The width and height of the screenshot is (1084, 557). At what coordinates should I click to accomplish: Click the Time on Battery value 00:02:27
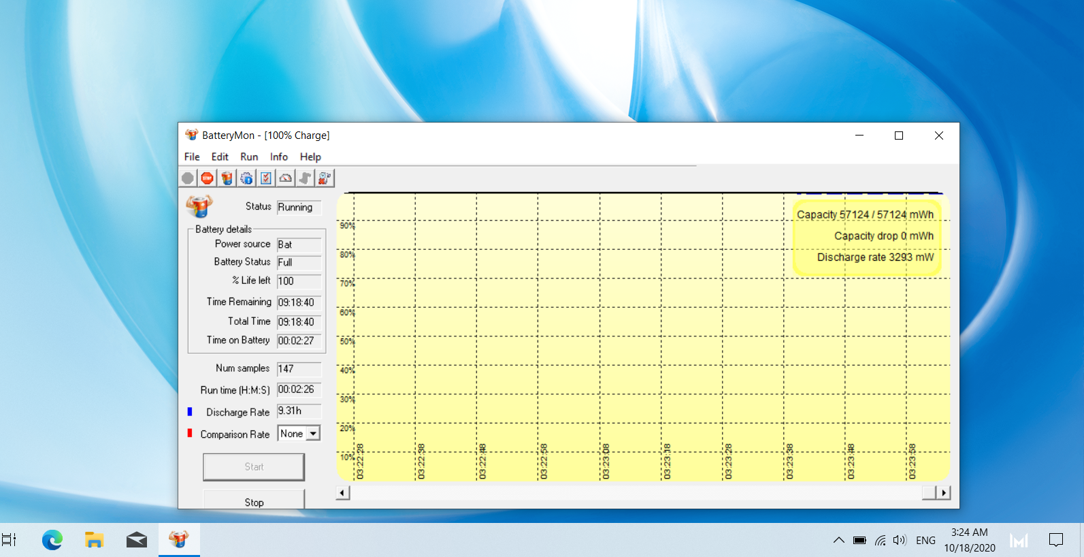tap(299, 341)
